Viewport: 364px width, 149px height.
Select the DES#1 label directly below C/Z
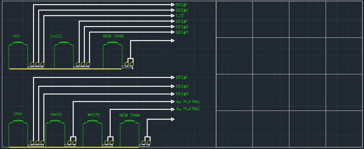(x=182, y=21)
